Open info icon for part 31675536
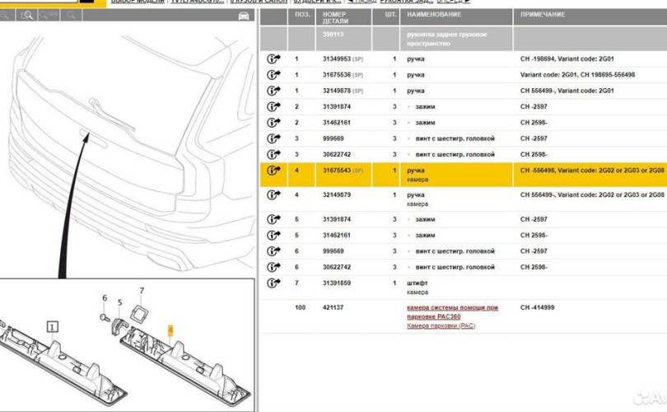The width and height of the screenshot is (667, 412). tap(273, 74)
